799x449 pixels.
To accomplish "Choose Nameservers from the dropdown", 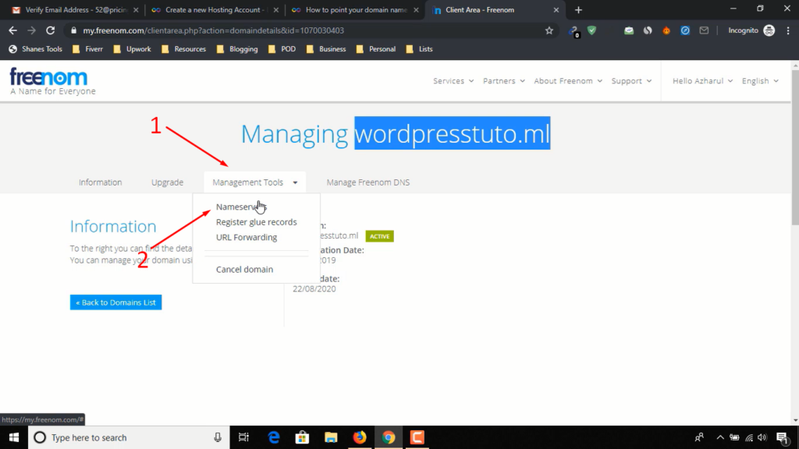I will click(241, 207).
